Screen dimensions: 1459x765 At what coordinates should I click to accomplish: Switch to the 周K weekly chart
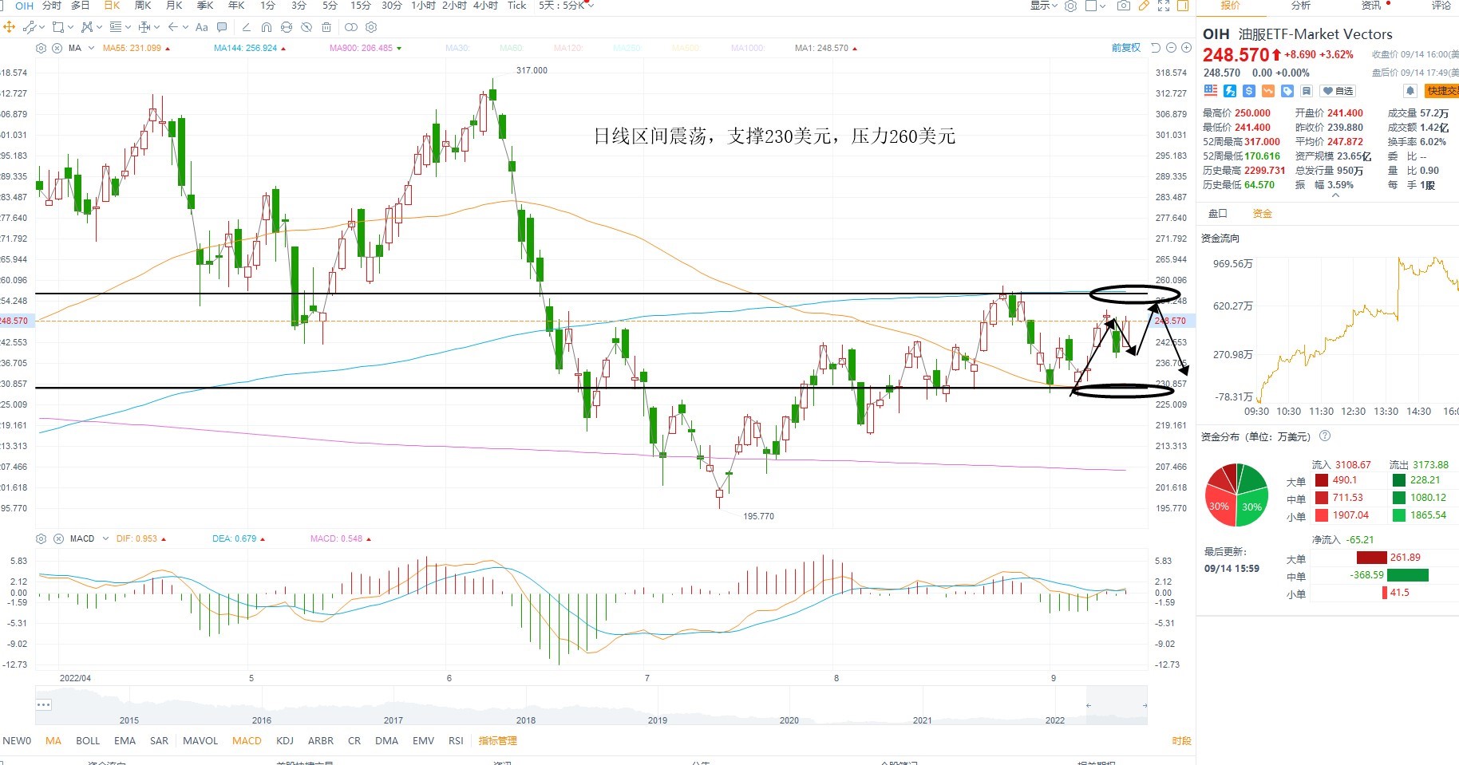click(143, 6)
